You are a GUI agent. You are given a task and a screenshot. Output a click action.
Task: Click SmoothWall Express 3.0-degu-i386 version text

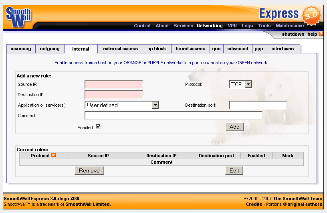[x=42, y=199]
